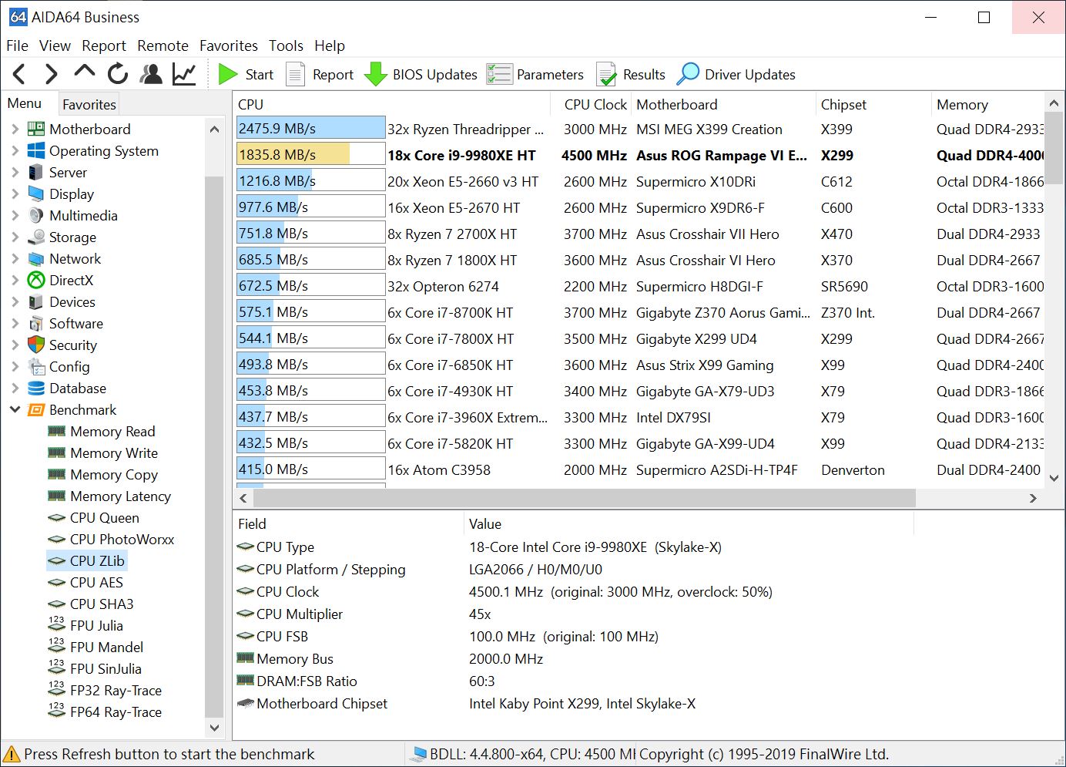Click the Report page icon in toolbar
1066x767 pixels.
pos(296,74)
